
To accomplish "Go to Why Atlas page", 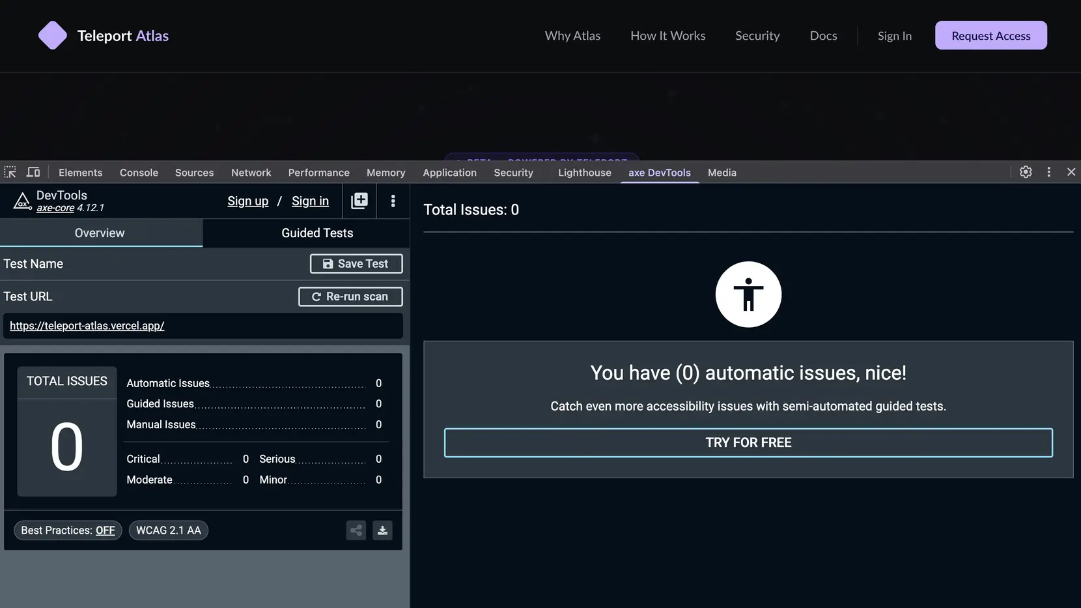I will click(572, 36).
